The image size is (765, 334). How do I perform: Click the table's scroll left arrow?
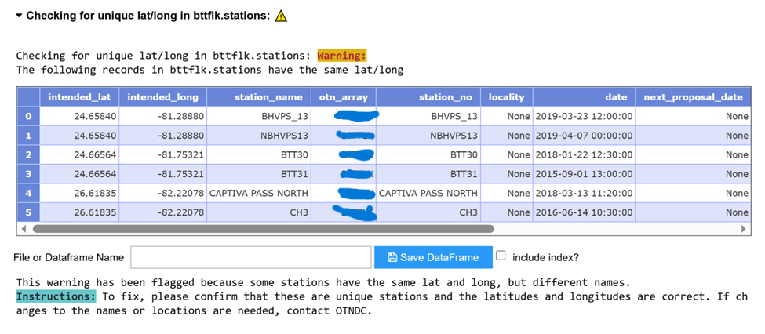click(x=23, y=228)
